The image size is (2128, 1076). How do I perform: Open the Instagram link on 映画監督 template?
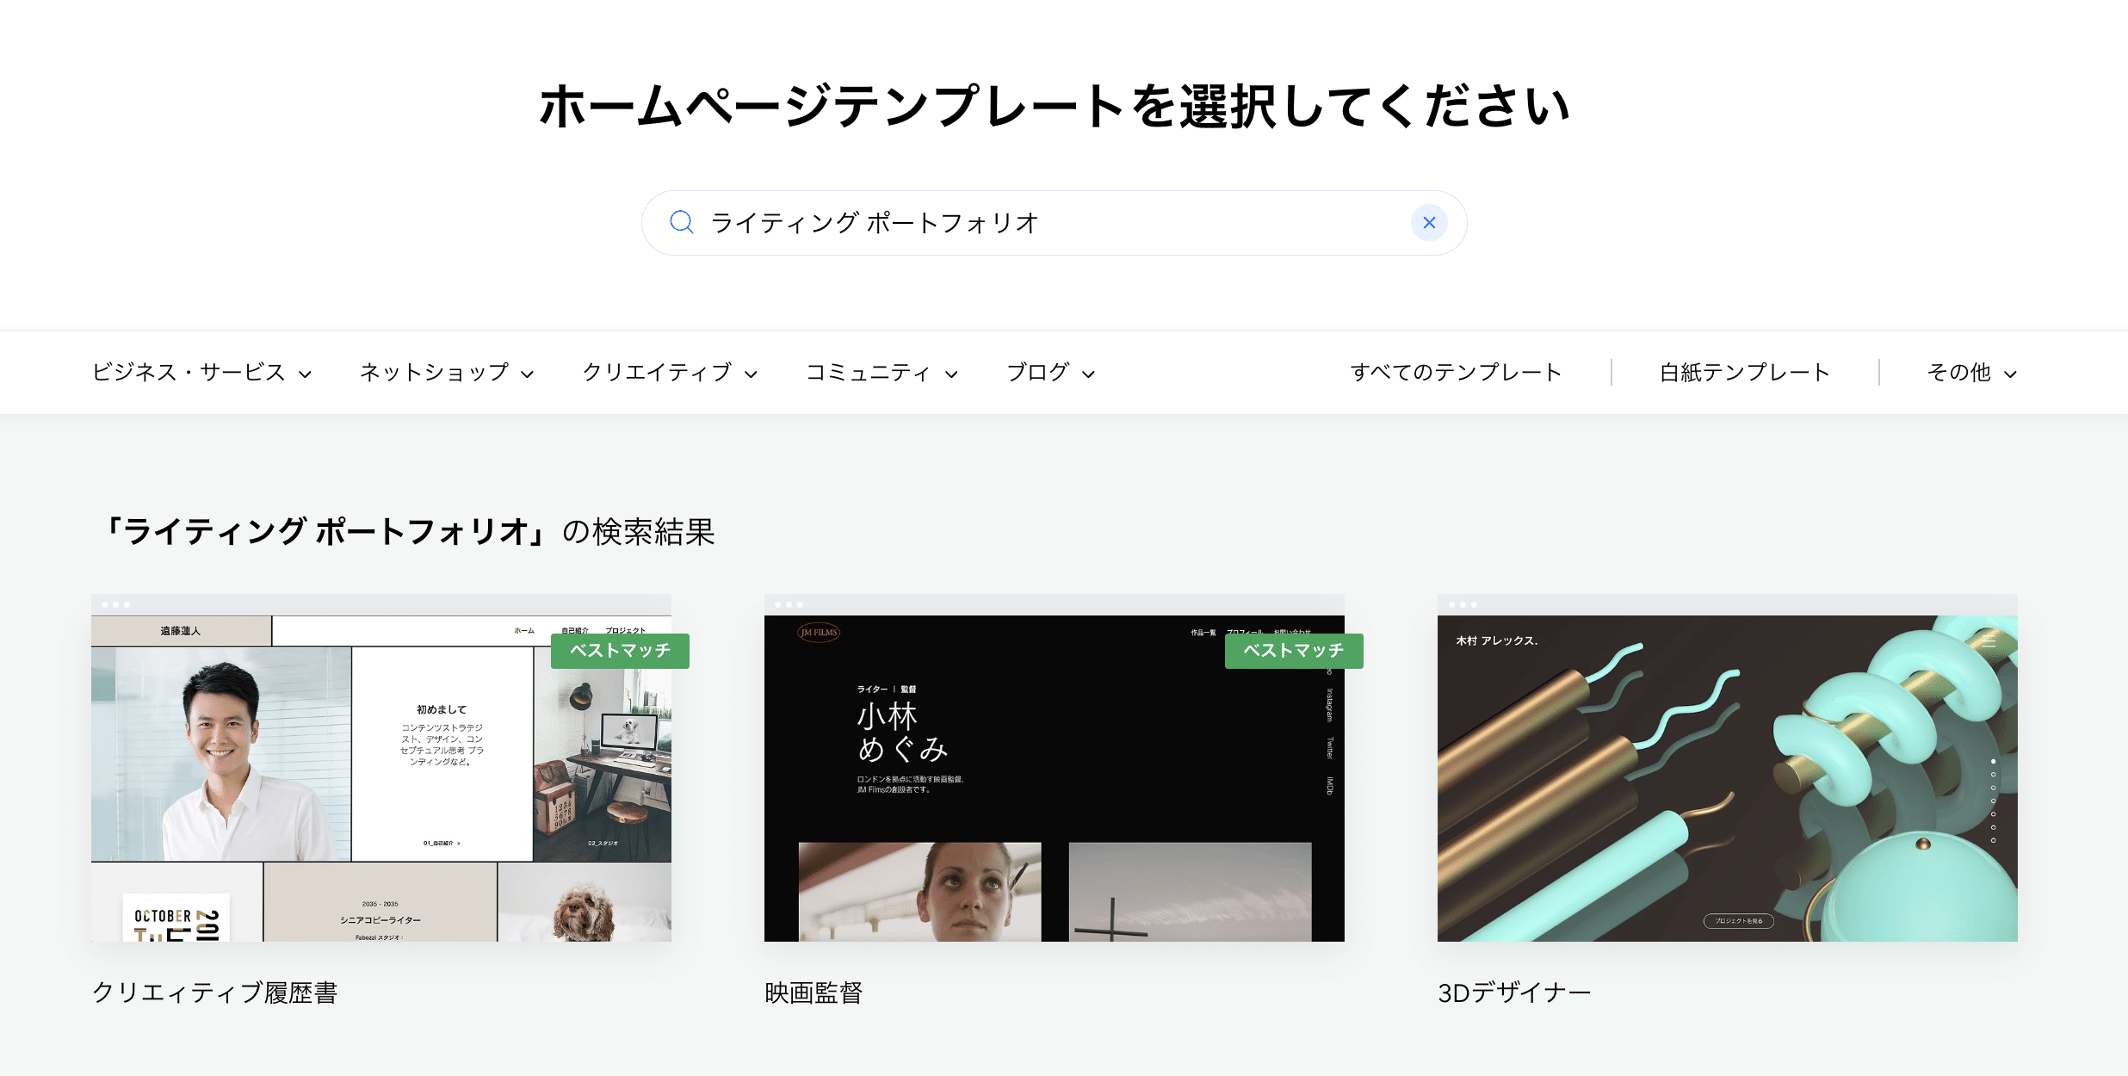1330,704
